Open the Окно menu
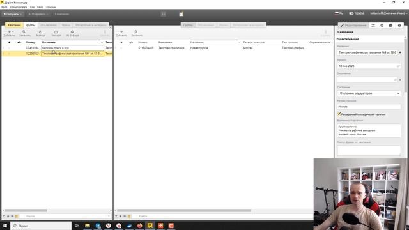The width and height of the screenshot is (409, 230). pos(40,7)
